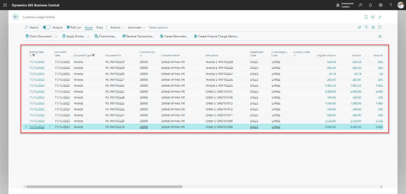Click the share icon in action bar

(359, 27)
